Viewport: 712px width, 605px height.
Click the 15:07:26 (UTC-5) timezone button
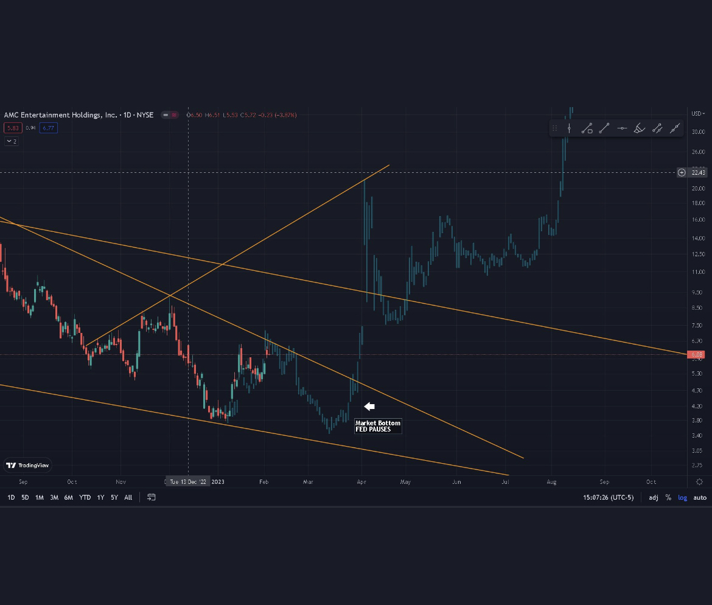click(609, 497)
